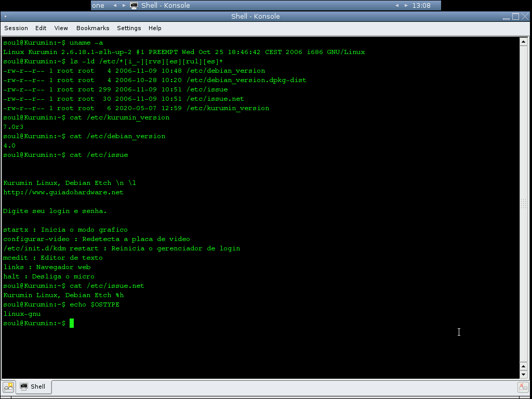Open the Help menu
532x399 pixels.
click(155, 28)
